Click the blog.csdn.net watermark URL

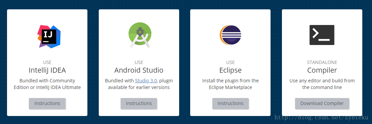[321, 117]
